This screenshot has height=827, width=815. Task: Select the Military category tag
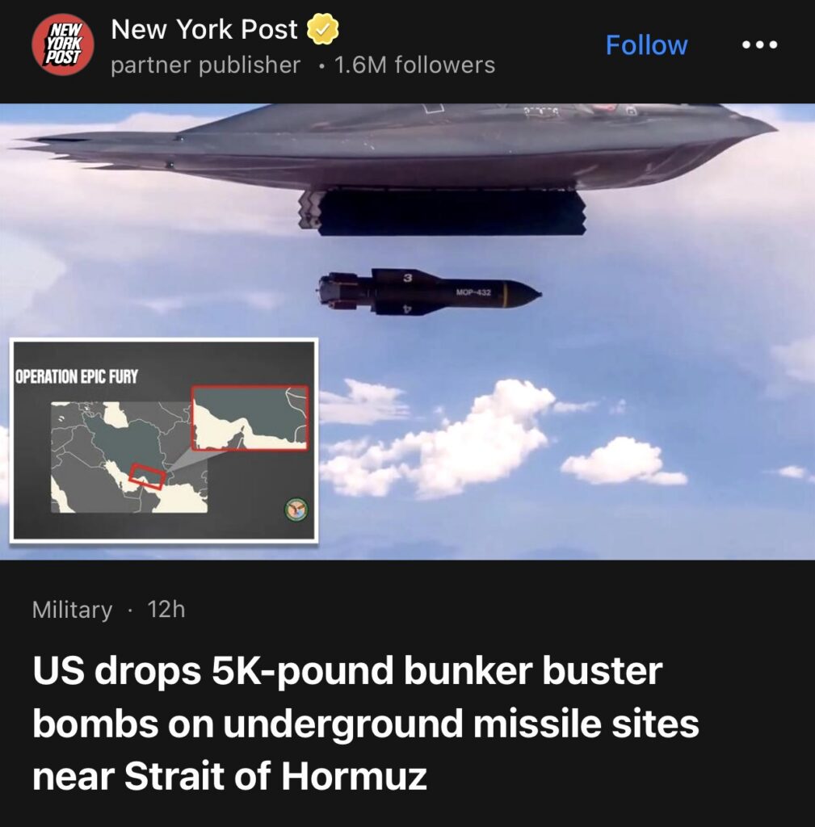click(x=72, y=610)
